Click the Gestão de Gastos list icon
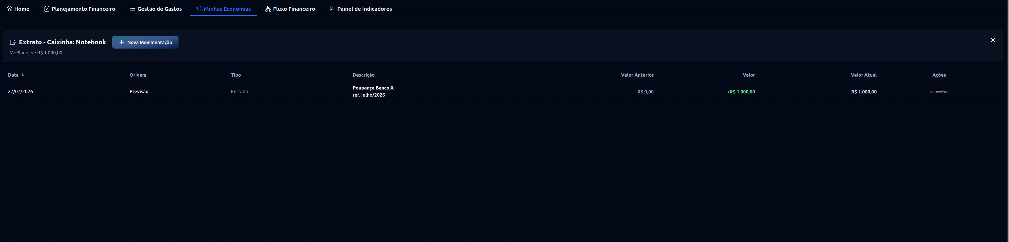Image resolution: width=1009 pixels, height=242 pixels. coord(132,9)
